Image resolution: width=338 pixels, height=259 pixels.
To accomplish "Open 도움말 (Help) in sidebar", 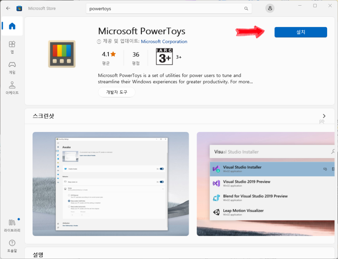I will click(12, 246).
